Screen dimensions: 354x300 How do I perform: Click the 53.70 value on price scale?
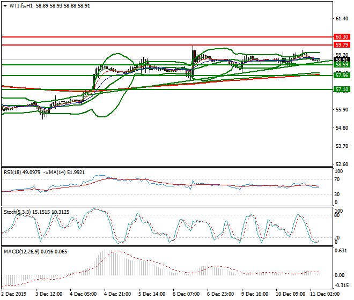pyautogui.click(x=341, y=146)
